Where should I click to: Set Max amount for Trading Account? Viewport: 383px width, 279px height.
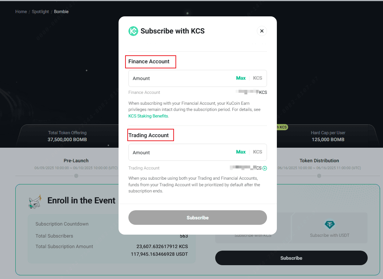241,152
